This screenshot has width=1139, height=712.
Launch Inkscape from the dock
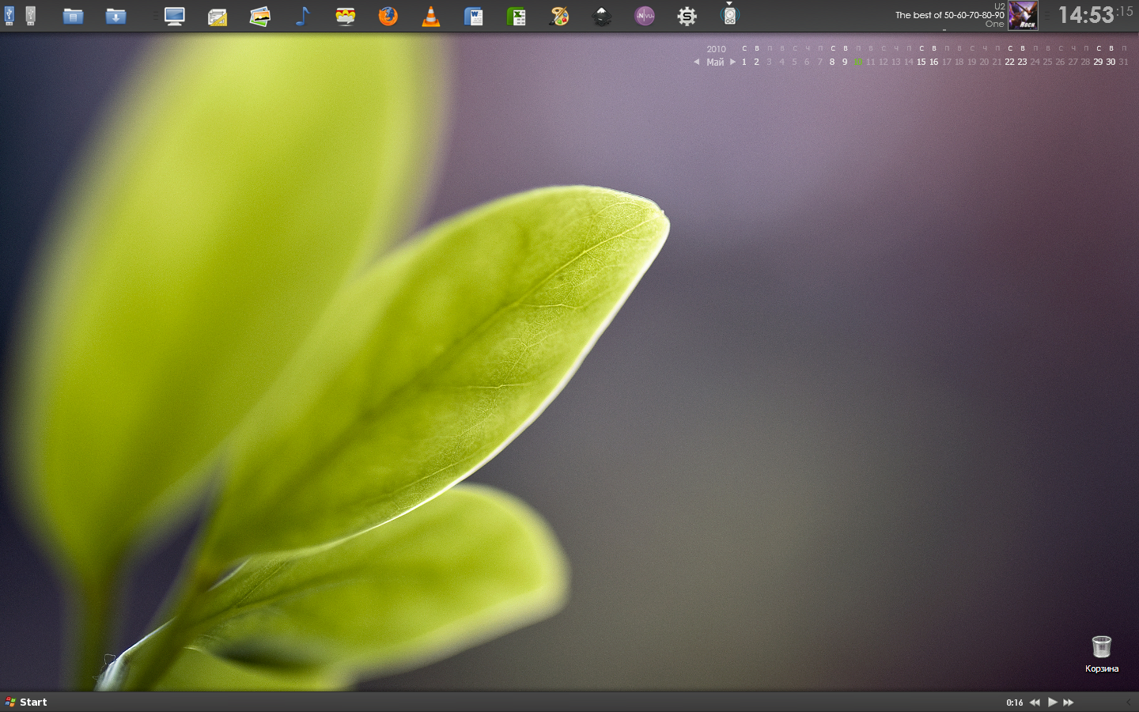click(x=602, y=16)
